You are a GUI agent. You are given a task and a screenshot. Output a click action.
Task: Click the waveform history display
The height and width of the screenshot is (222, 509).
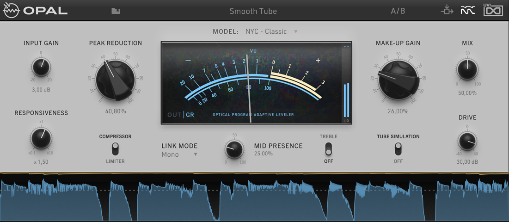tap(254, 197)
